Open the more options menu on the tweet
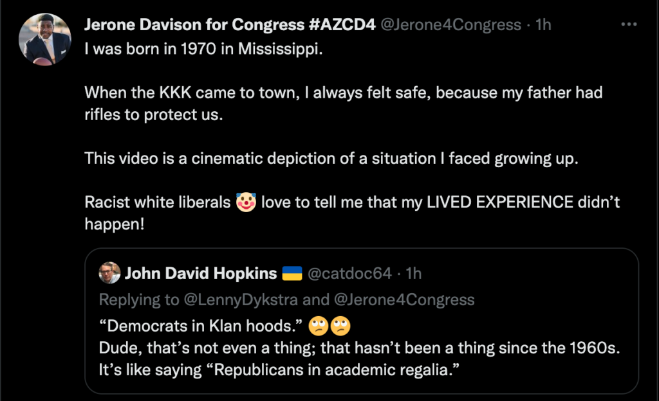659x401 pixels. [629, 23]
